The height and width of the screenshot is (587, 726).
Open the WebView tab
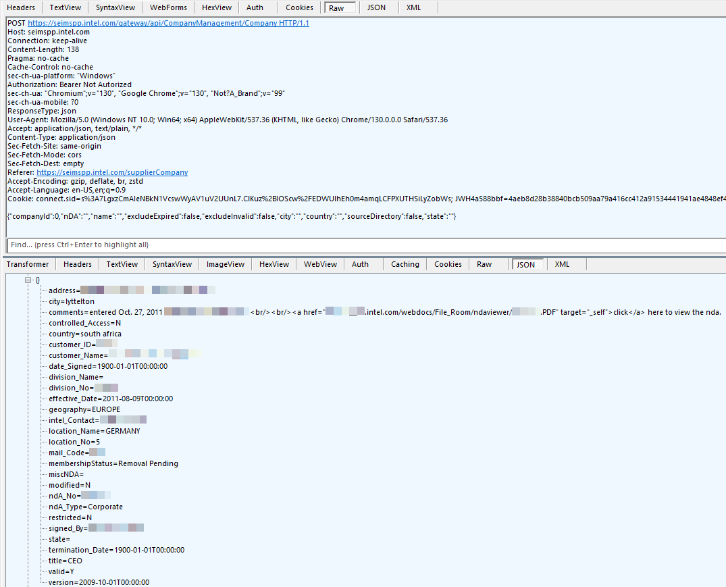(320, 264)
